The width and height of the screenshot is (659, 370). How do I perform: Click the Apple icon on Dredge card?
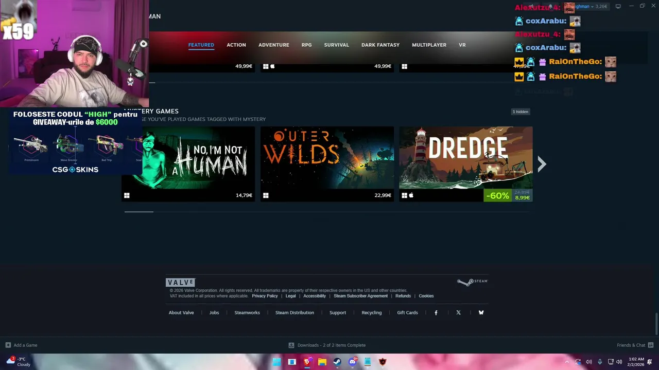pyautogui.click(x=411, y=195)
